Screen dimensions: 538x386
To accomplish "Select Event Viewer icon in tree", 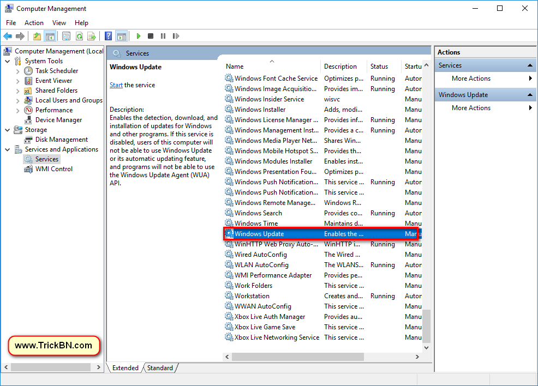I will point(28,81).
